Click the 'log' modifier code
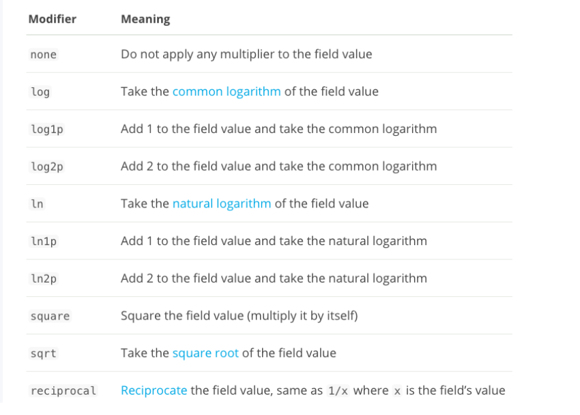The image size is (580, 415). click(40, 92)
